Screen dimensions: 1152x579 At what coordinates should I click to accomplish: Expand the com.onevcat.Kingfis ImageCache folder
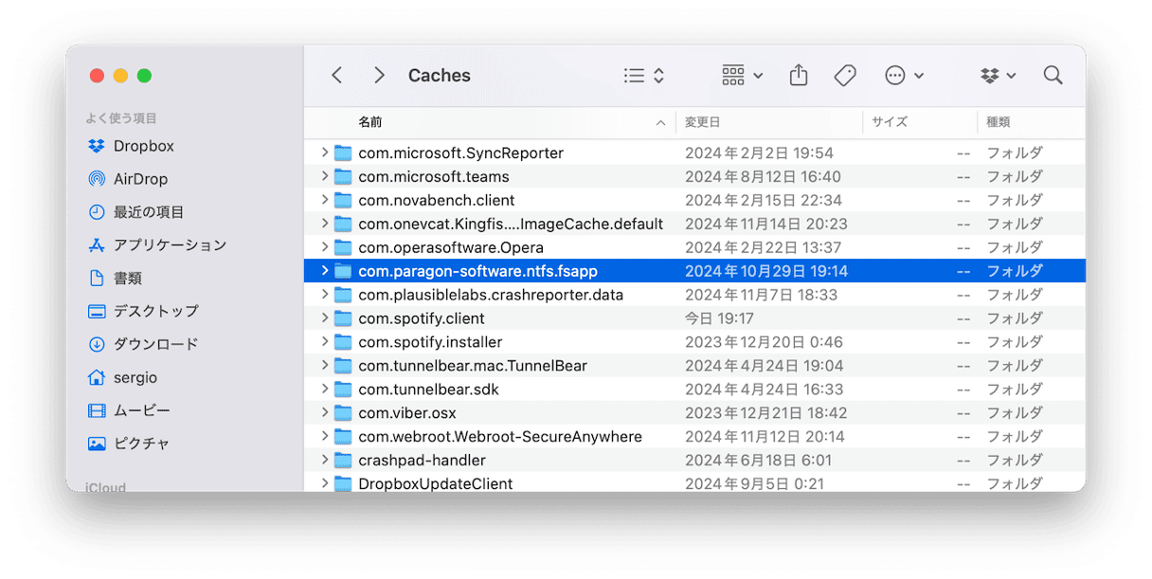tap(324, 224)
